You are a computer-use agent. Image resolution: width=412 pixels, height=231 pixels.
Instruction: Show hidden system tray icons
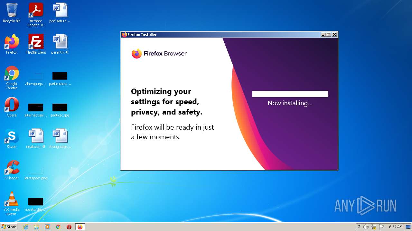(x=359, y=227)
